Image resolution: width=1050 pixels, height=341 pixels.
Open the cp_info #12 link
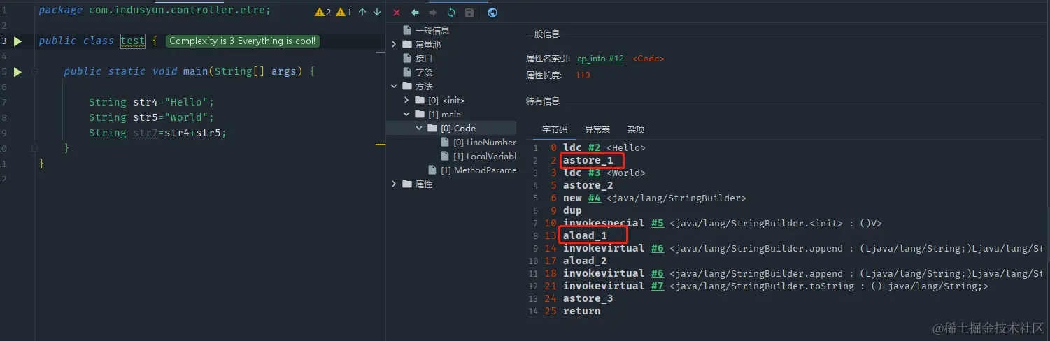click(x=600, y=59)
